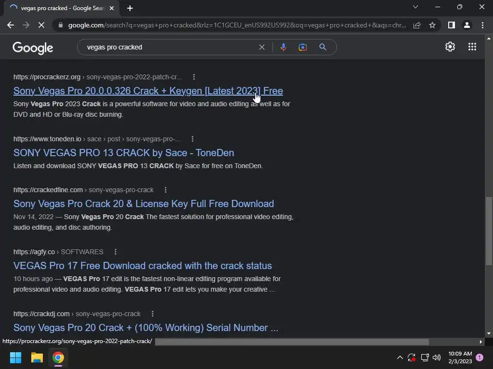
Task: Click the vertical scrollbar thumb
Action: click(489, 231)
